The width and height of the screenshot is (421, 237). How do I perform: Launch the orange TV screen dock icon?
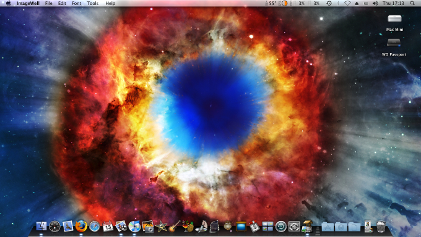click(241, 227)
